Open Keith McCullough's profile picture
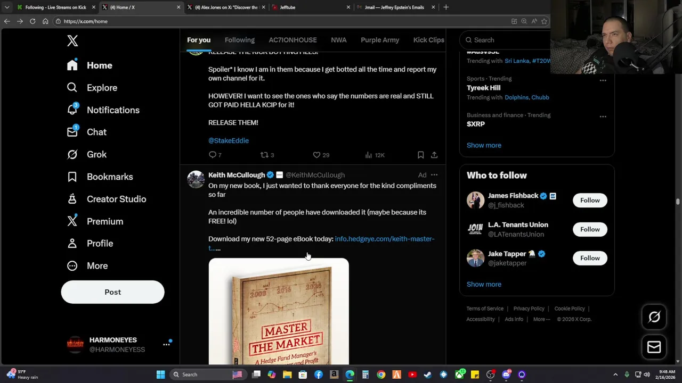 [196, 179]
